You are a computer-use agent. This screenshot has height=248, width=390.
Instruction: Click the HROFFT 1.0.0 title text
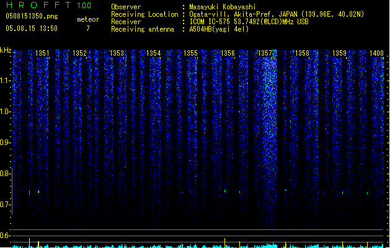(49, 5)
